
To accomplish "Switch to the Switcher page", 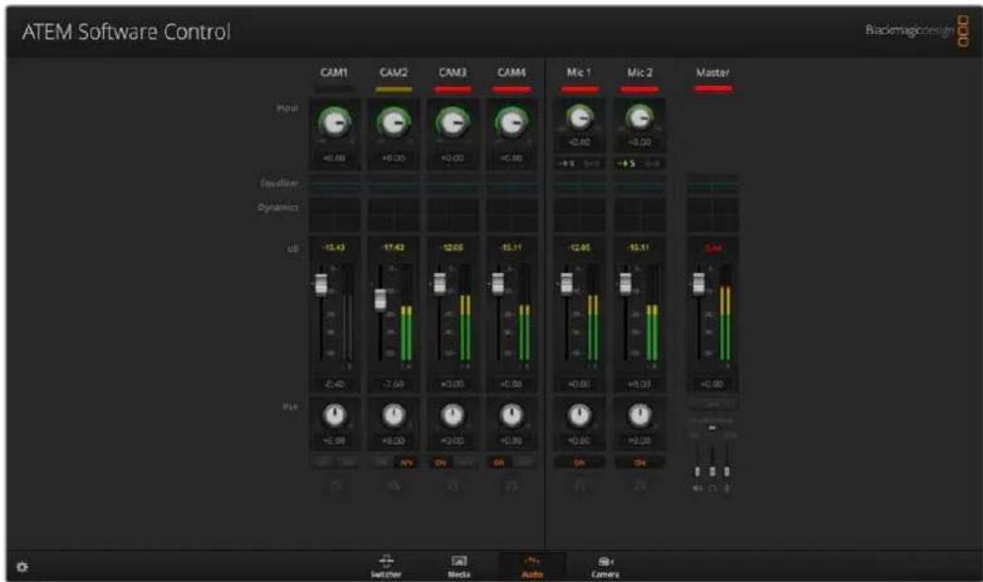I will pos(386,566).
